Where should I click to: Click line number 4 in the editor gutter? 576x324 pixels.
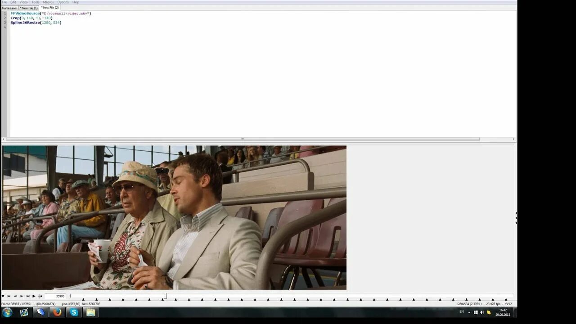tap(5, 27)
